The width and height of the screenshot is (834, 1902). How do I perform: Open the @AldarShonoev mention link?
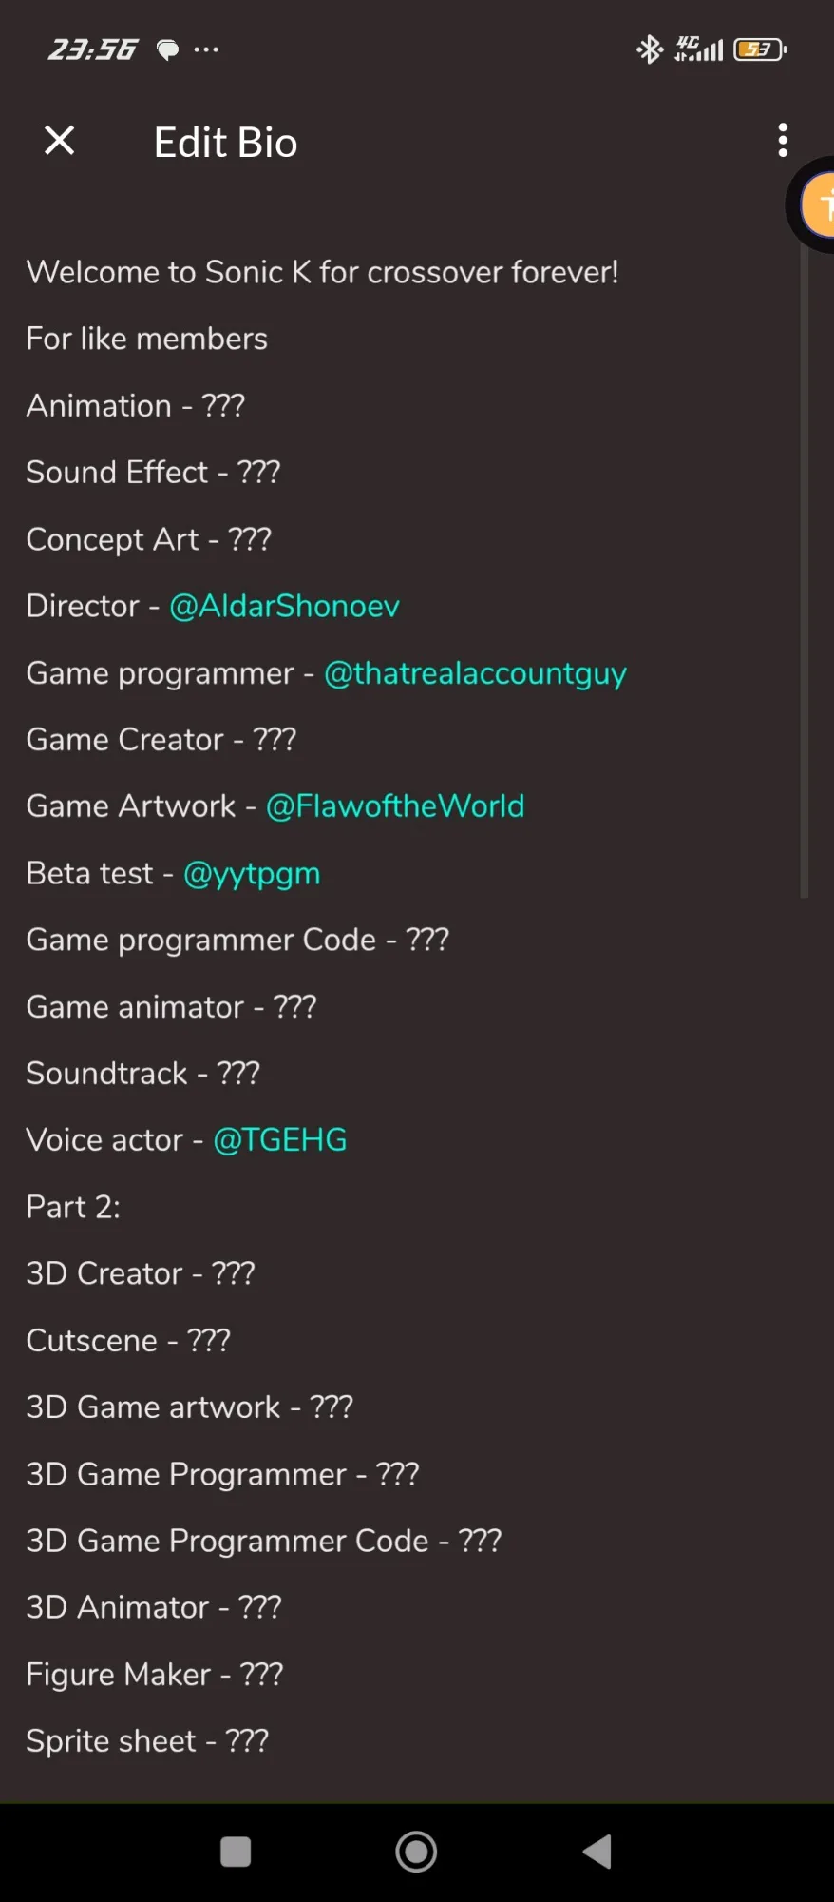tap(284, 606)
